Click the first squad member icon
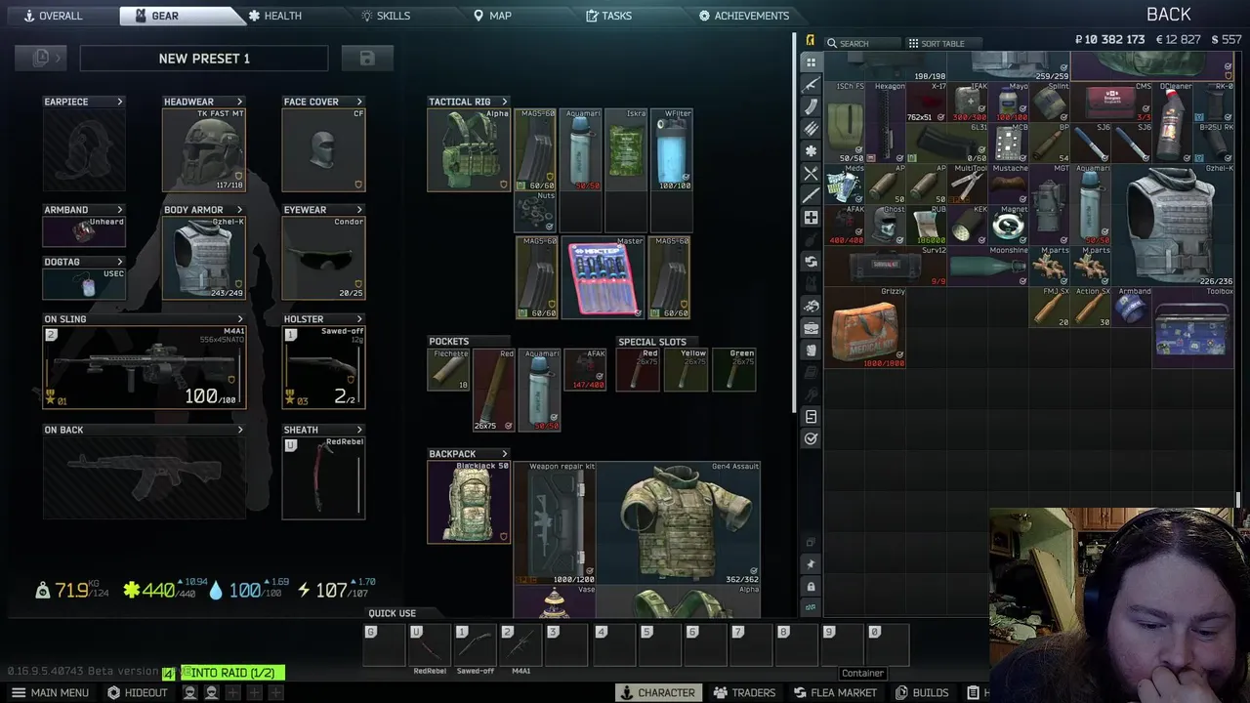 (190, 692)
